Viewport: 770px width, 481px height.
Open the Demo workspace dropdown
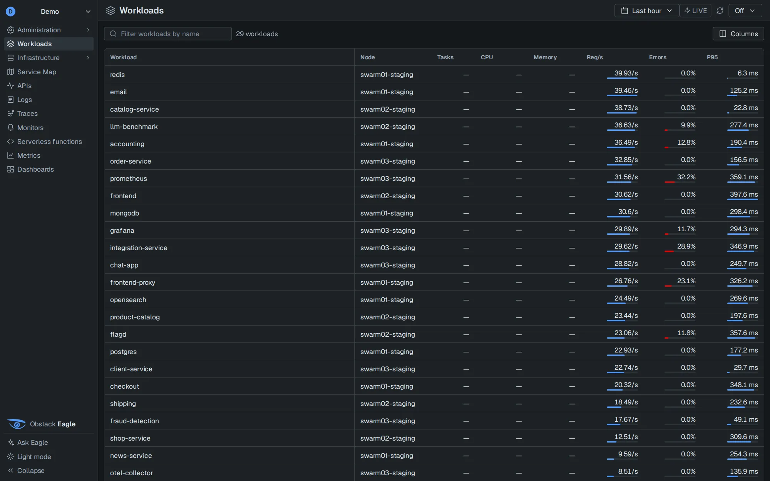point(49,12)
